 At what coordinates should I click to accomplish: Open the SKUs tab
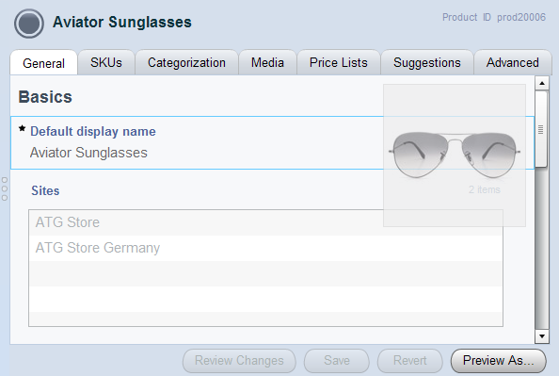[x=106, y=62]
